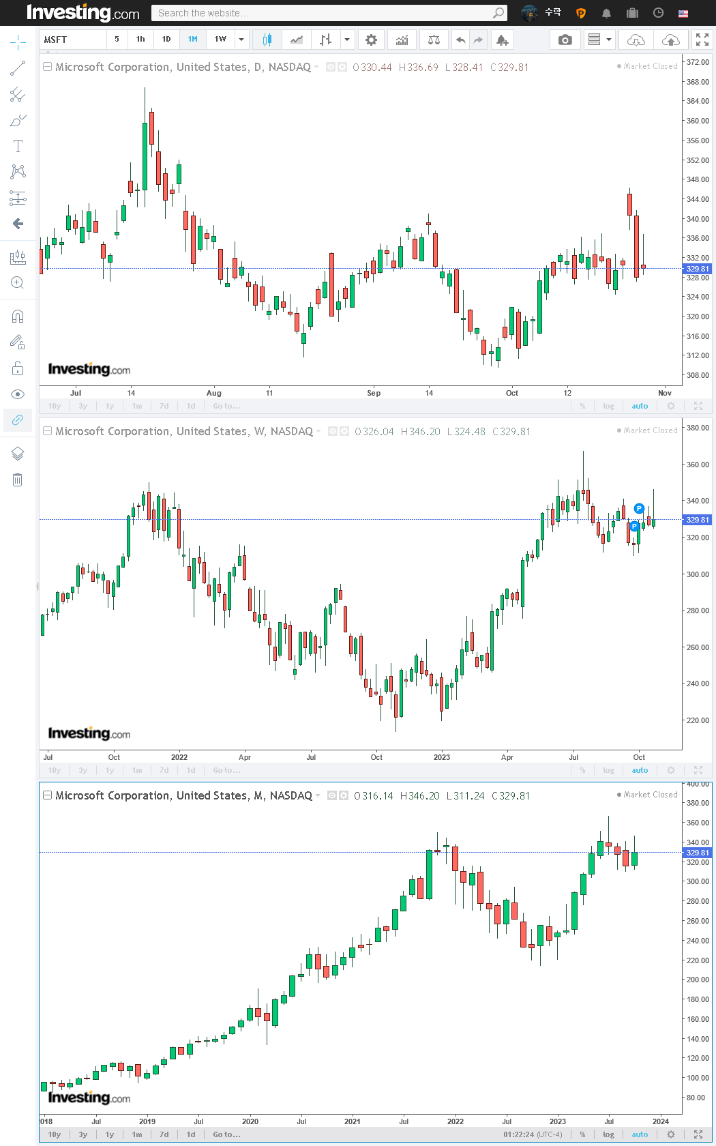Select the pitchfork drawing tool
The width and height of the screenshot is (716, 1146).
18,94
